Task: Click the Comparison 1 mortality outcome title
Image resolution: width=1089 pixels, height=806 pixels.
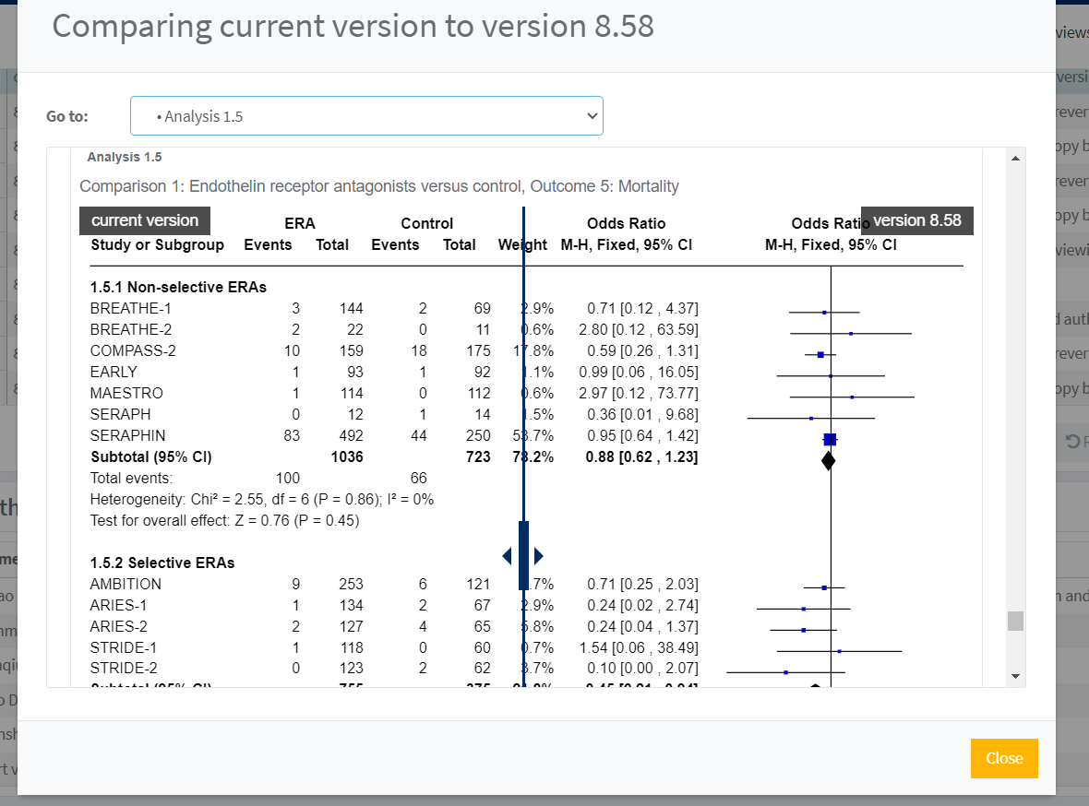Action: click(x=378, y=186)
